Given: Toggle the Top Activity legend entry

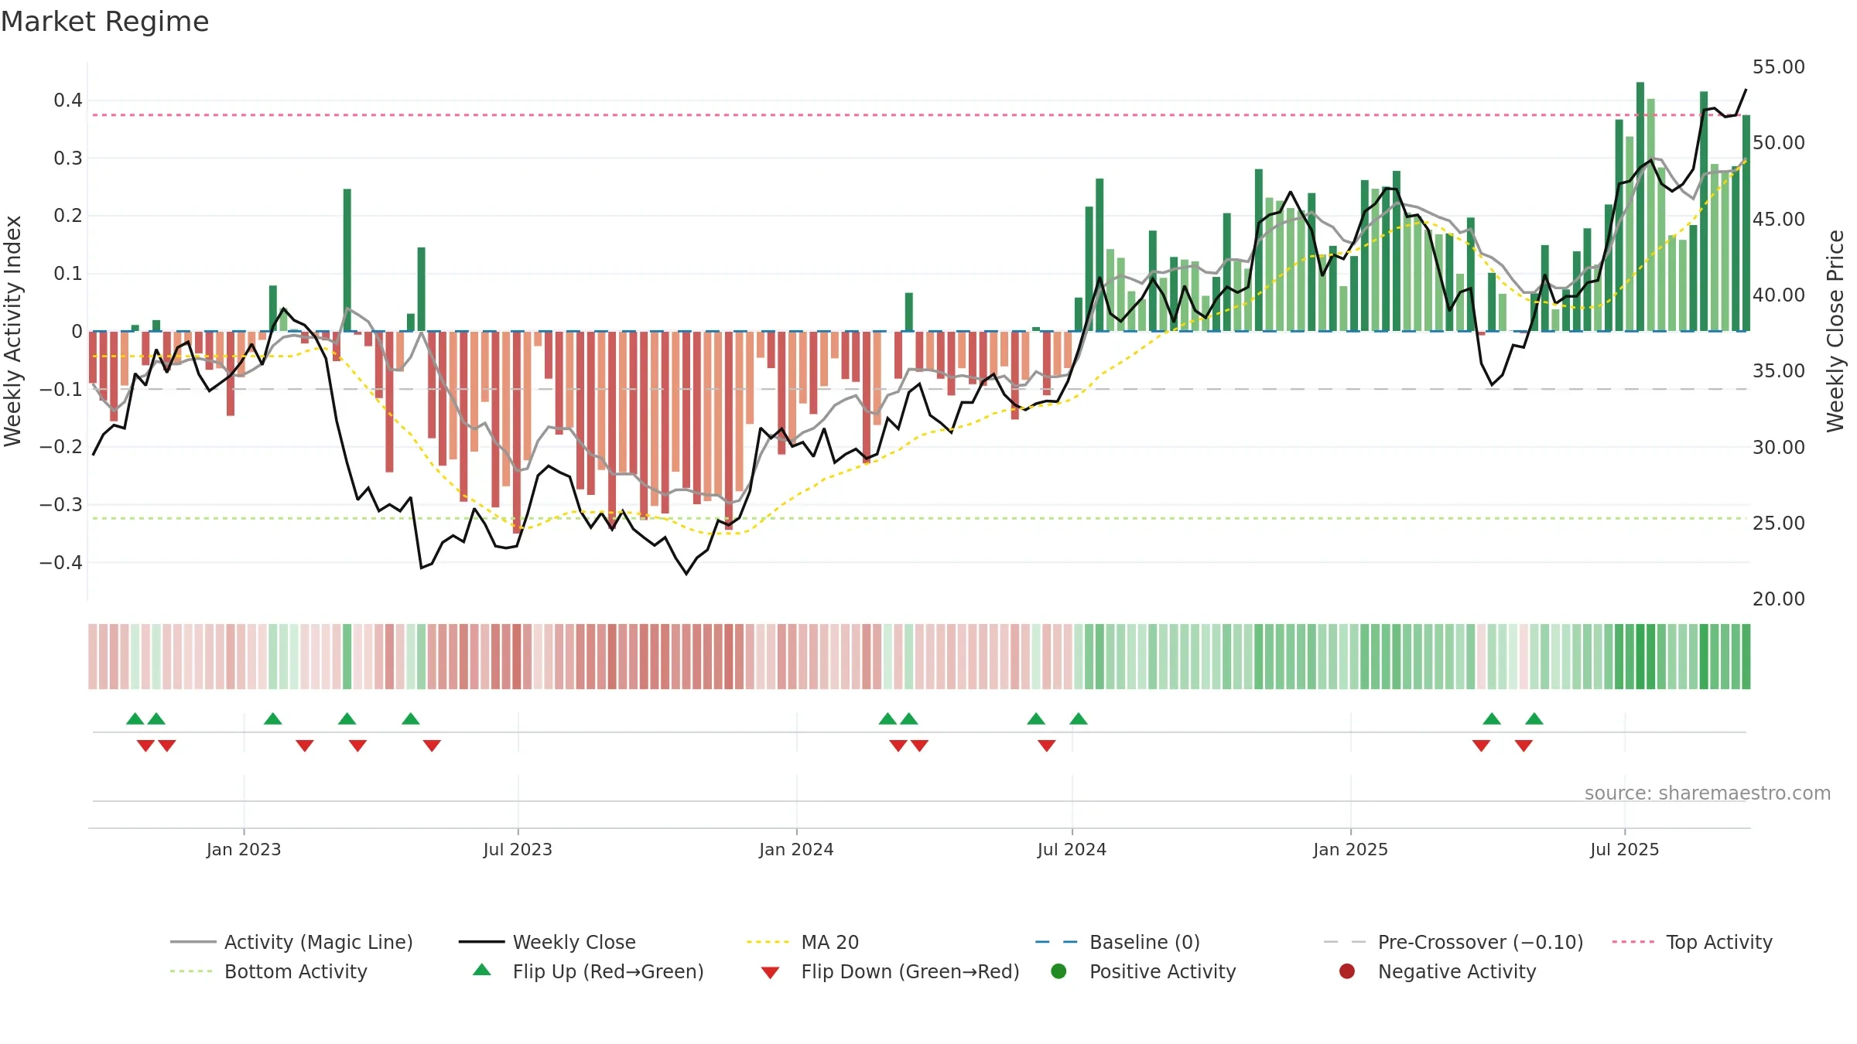Looking at the screenshot, I should pos(1692,942).
